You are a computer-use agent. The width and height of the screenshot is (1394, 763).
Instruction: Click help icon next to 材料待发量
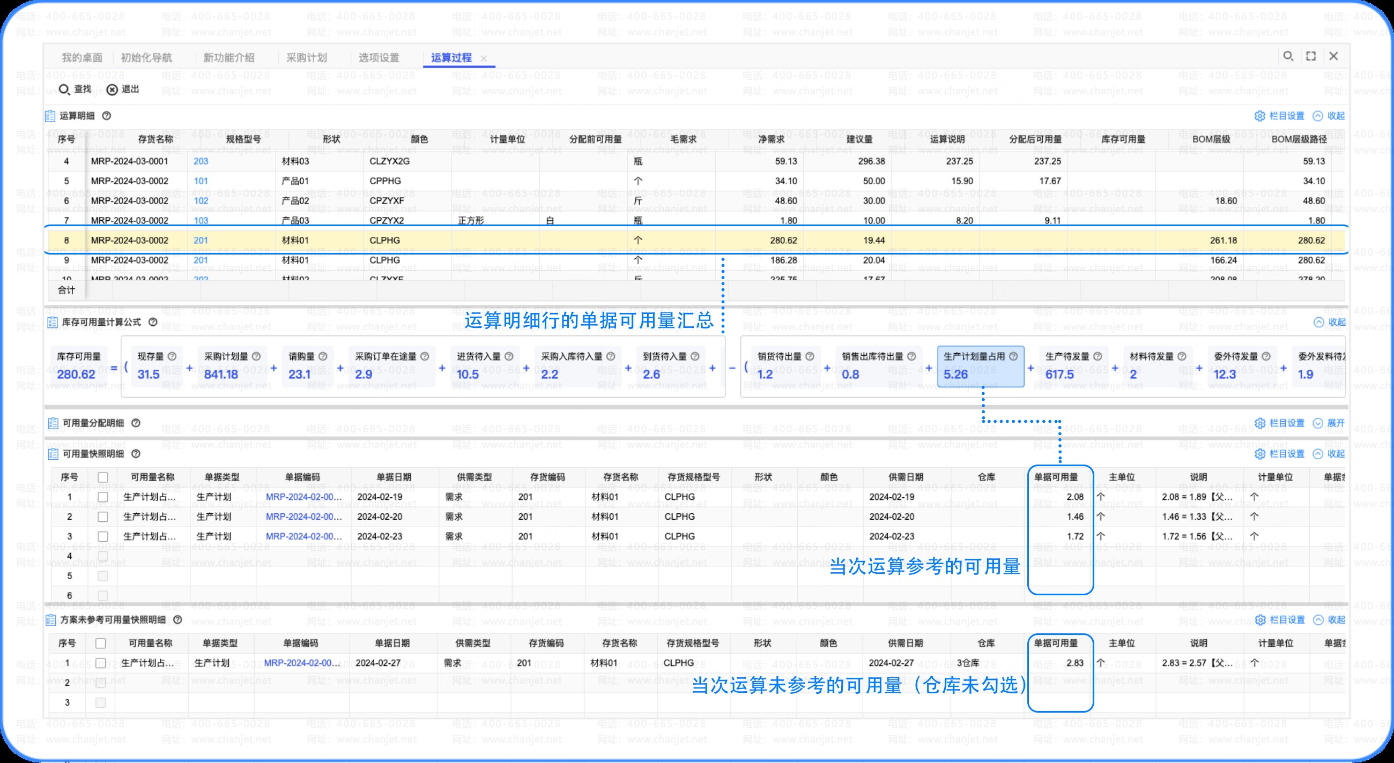point(1182,356)
